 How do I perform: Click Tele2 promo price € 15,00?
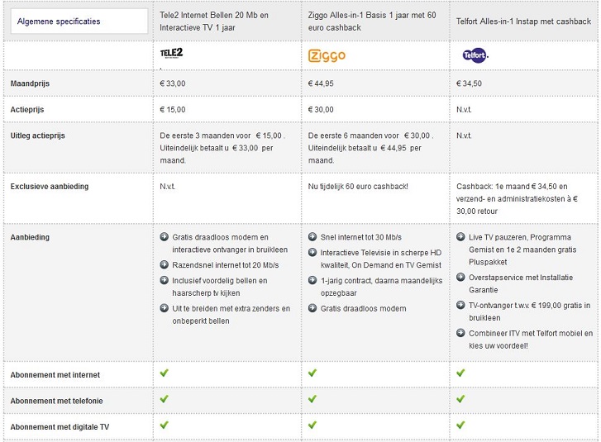click(x=173, y=110)
